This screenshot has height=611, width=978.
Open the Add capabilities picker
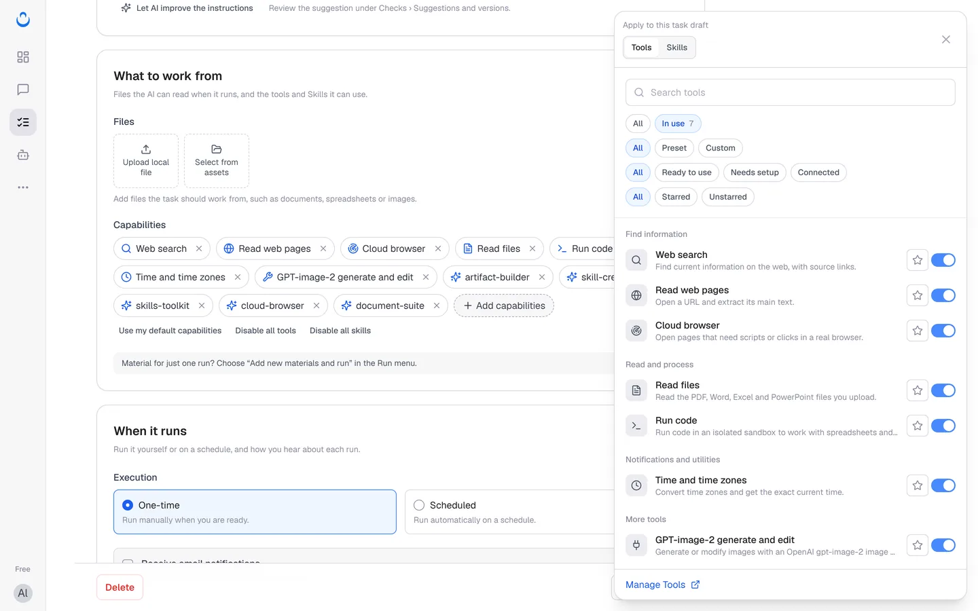tap(504, 305)
